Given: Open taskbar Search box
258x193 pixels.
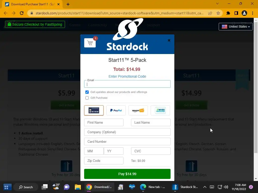Looking at the screenshot, I should pos(26,187).
